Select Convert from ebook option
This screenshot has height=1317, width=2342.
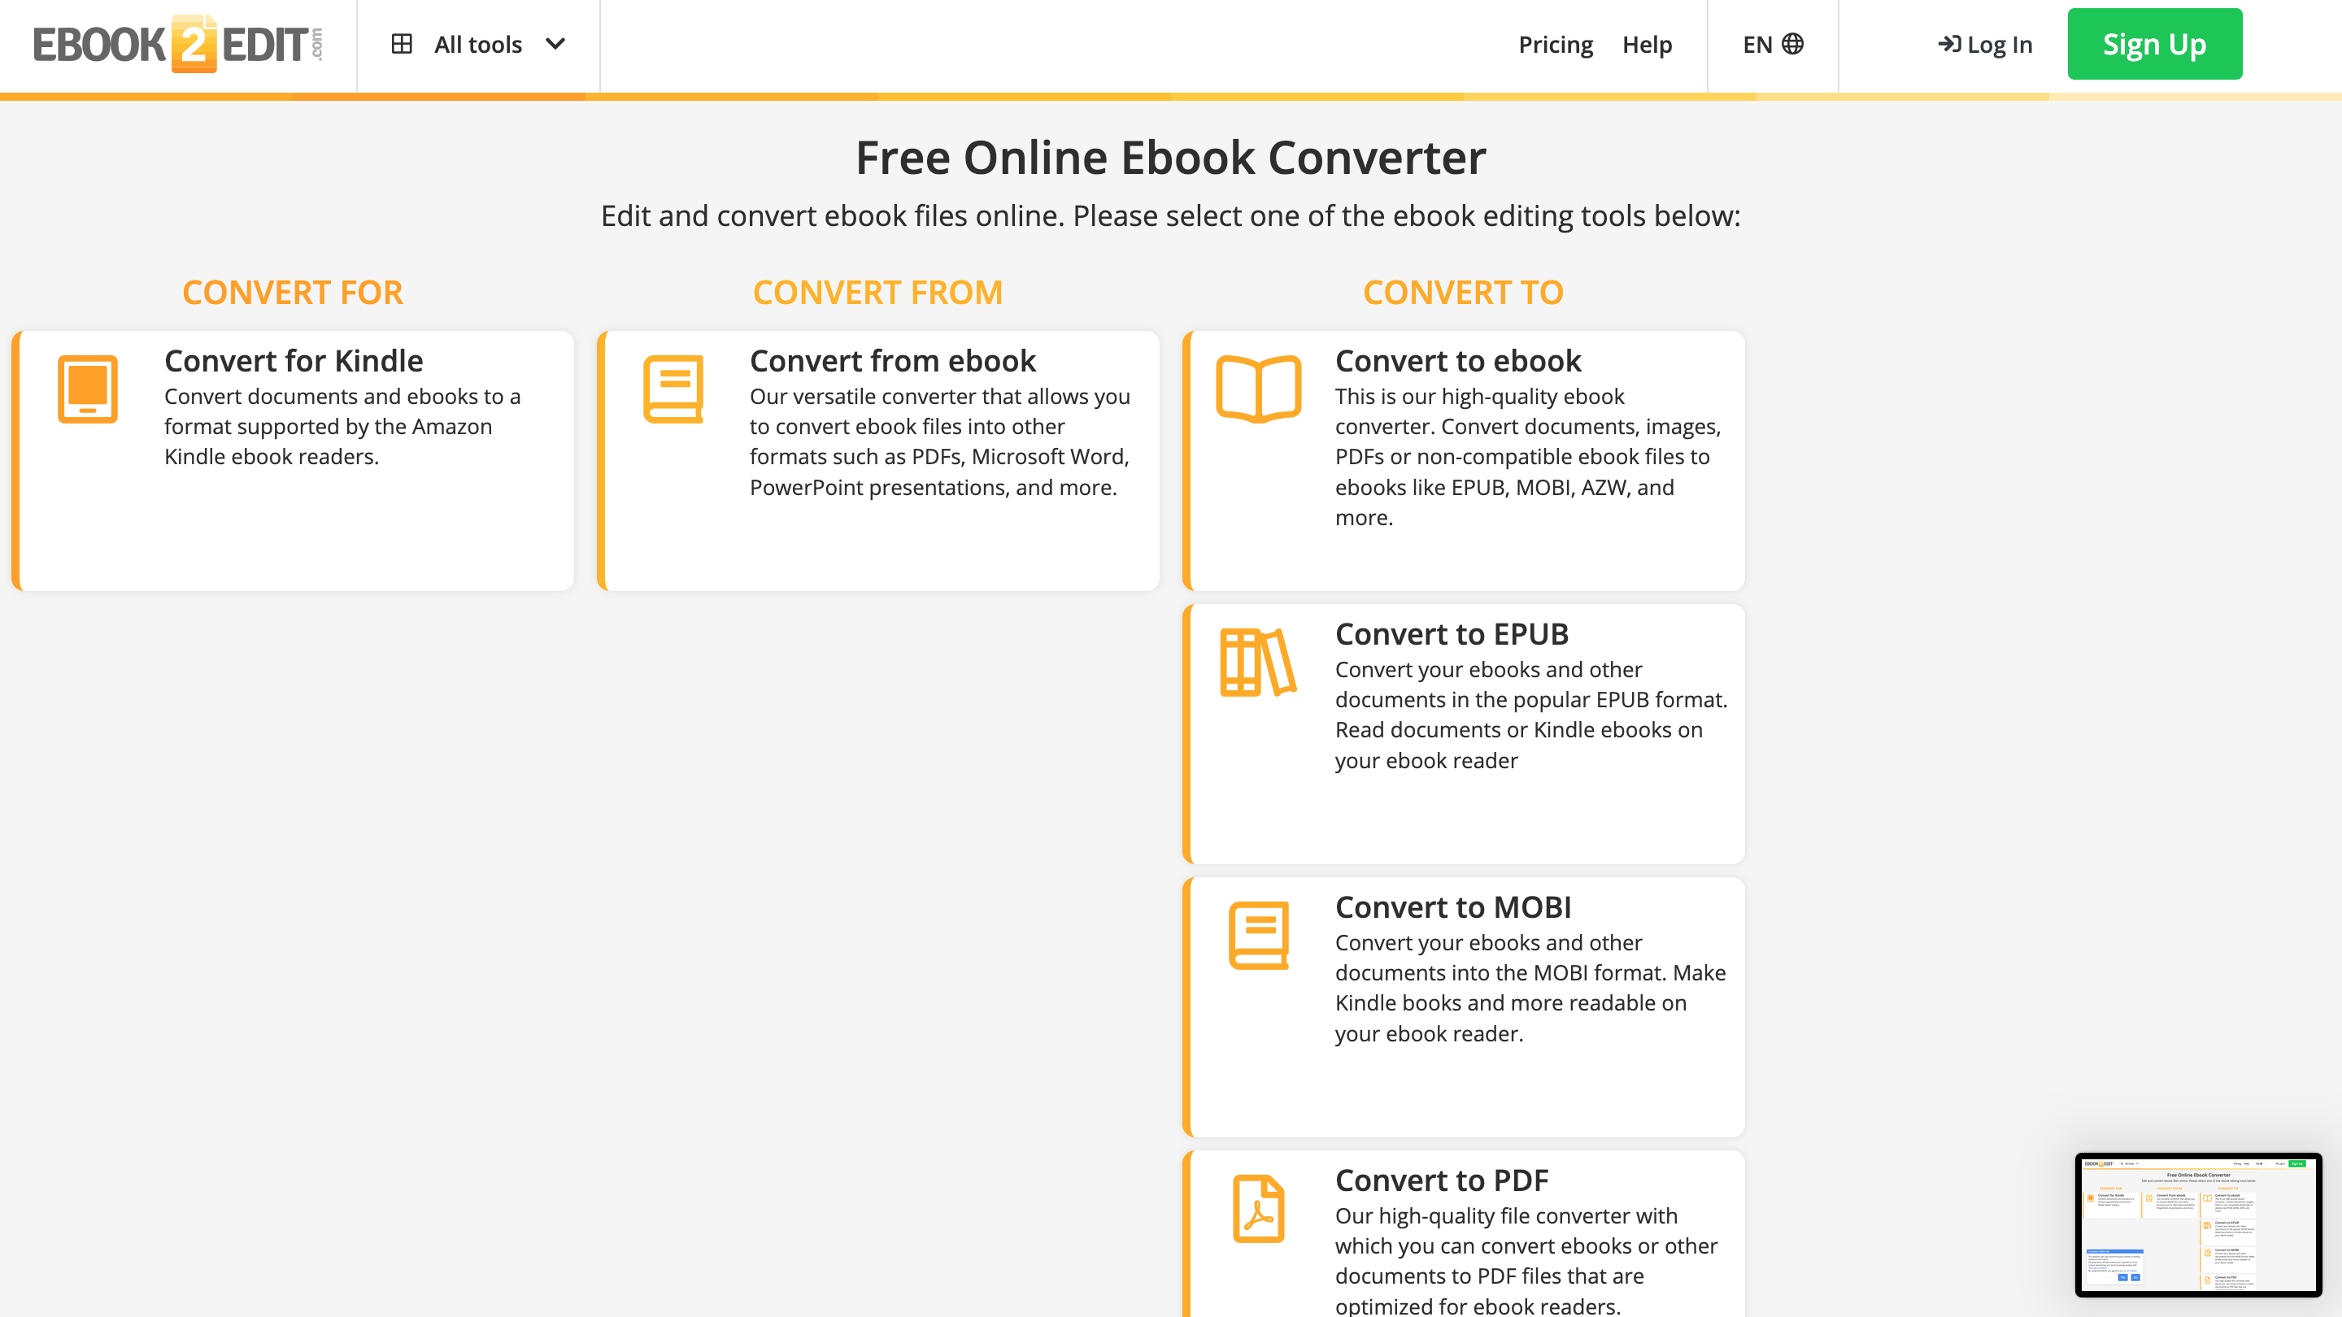pyautogui.click(x=878, y=460)
